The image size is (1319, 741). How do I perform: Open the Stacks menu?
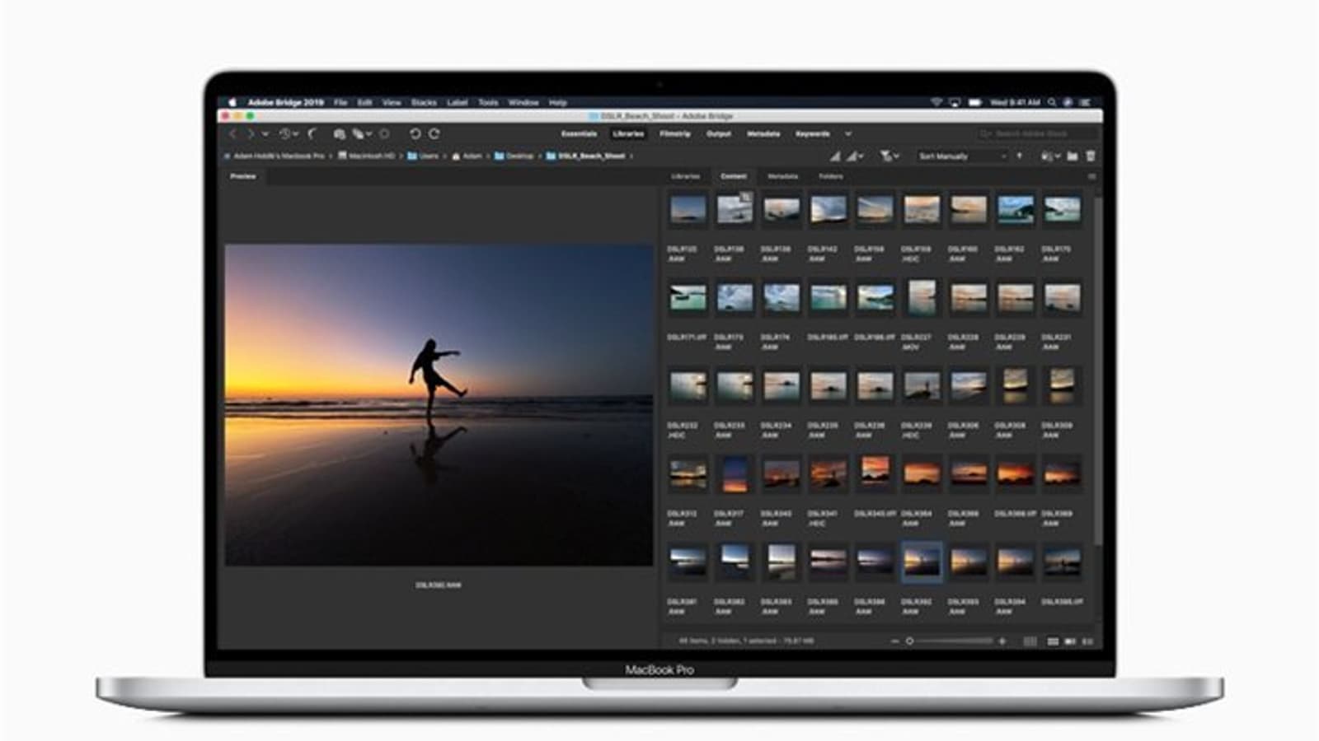424,102
